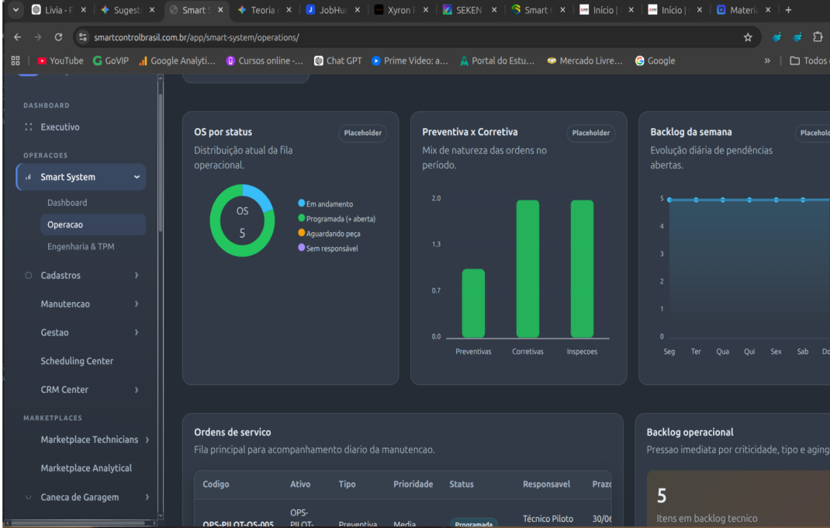Viewport: 830px width, 528px height.
Task: Open Marketplace Analytical item
Action: pos(86,468)
